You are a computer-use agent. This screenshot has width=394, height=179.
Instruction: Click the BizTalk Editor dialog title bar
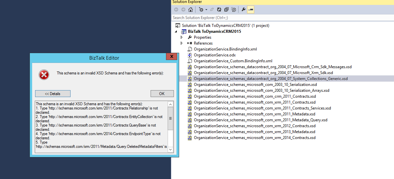pyautogui.click(x=104, y=58)
